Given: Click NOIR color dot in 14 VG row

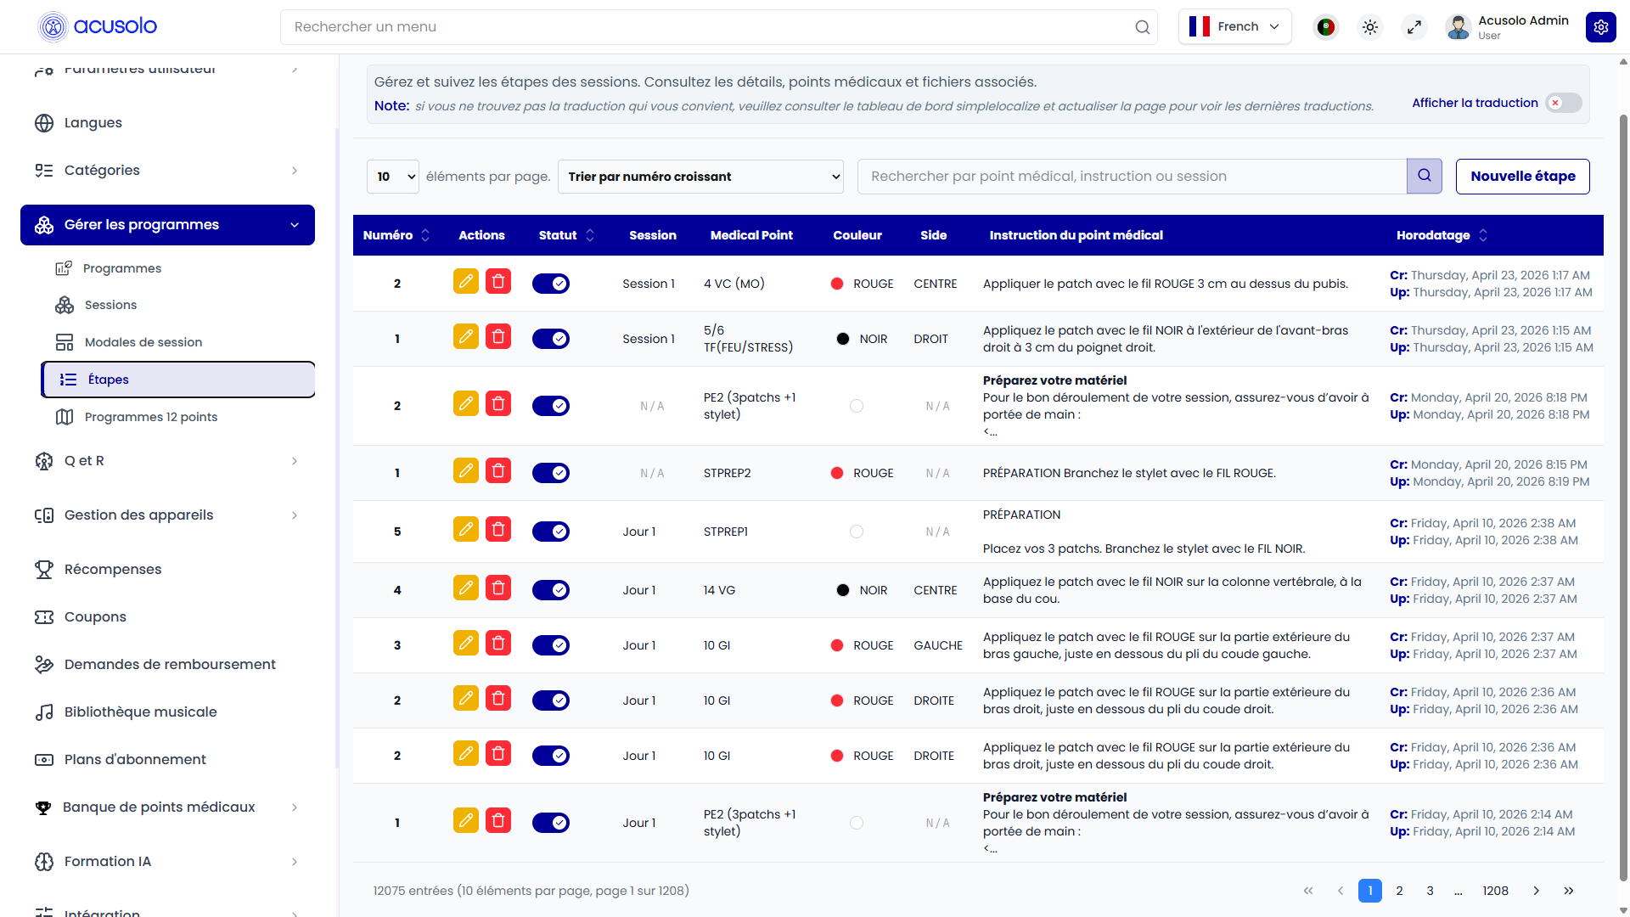Looking at the screenshot, I should coord(843,590).
